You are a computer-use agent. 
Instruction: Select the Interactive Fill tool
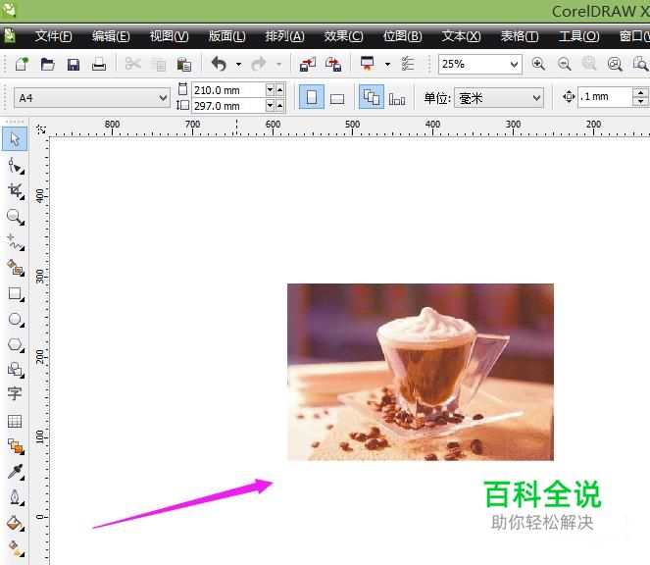point(16,548)
